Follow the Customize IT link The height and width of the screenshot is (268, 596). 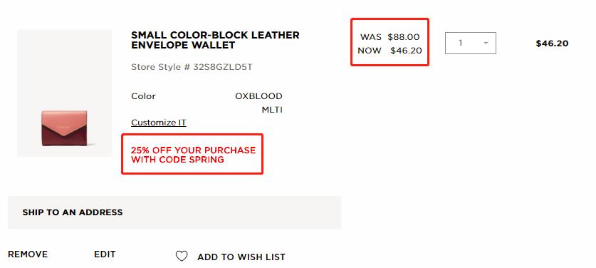pos(159,123)
